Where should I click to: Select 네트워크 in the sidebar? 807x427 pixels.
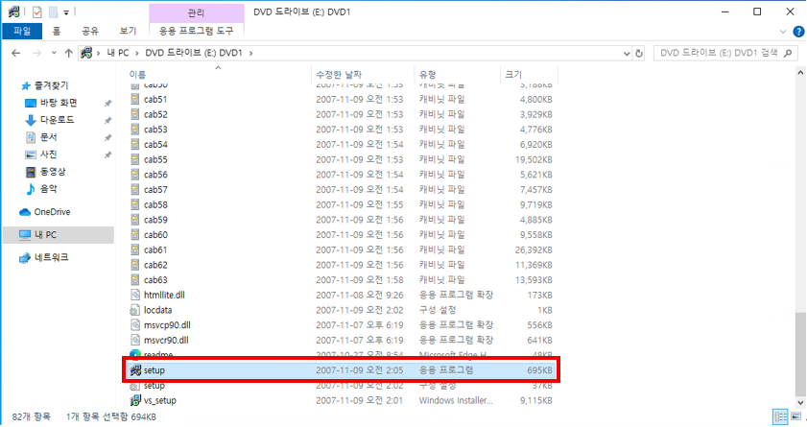click(x=52, y=258)
